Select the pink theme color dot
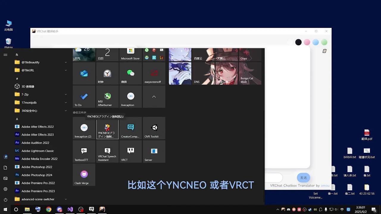381x214 pixels. point(307,42)
